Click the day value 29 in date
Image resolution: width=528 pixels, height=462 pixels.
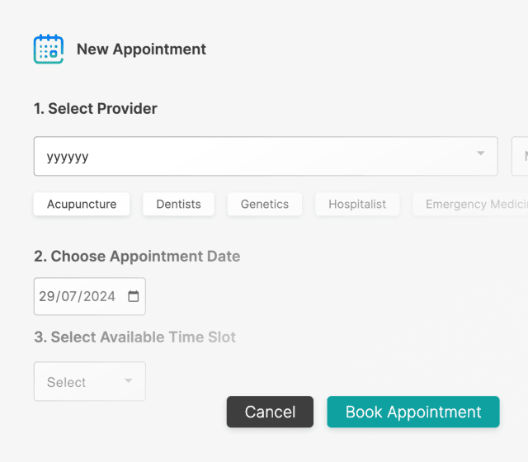[x=47, y=296]
